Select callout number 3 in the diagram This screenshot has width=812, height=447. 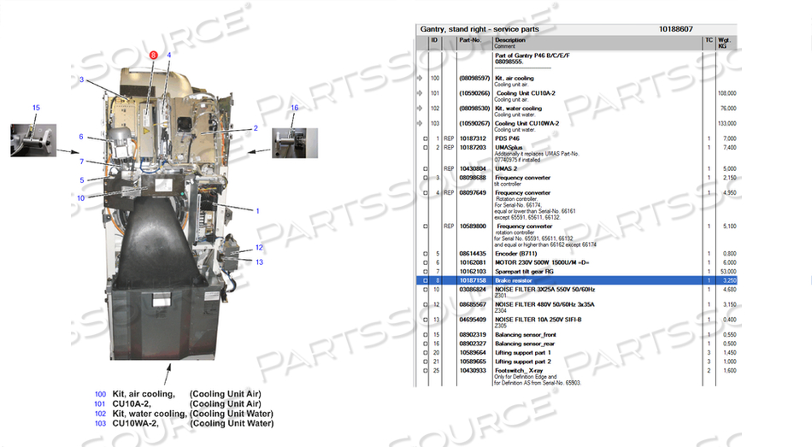click(81, 79)
